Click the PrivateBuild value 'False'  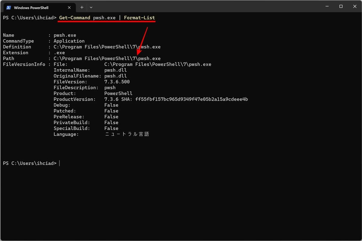click(x=111, y=123)
